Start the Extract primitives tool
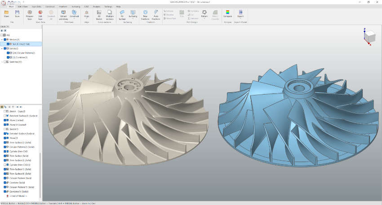This screenshot has height=205, width=382. [x=63, y=15]
